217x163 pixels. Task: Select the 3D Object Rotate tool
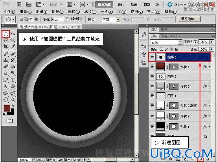(6, 93)
